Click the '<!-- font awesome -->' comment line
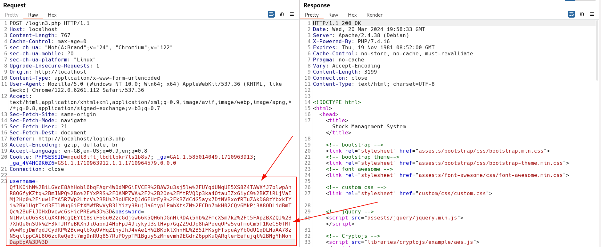This screenshot has width=601, height=247. (359, 169)
